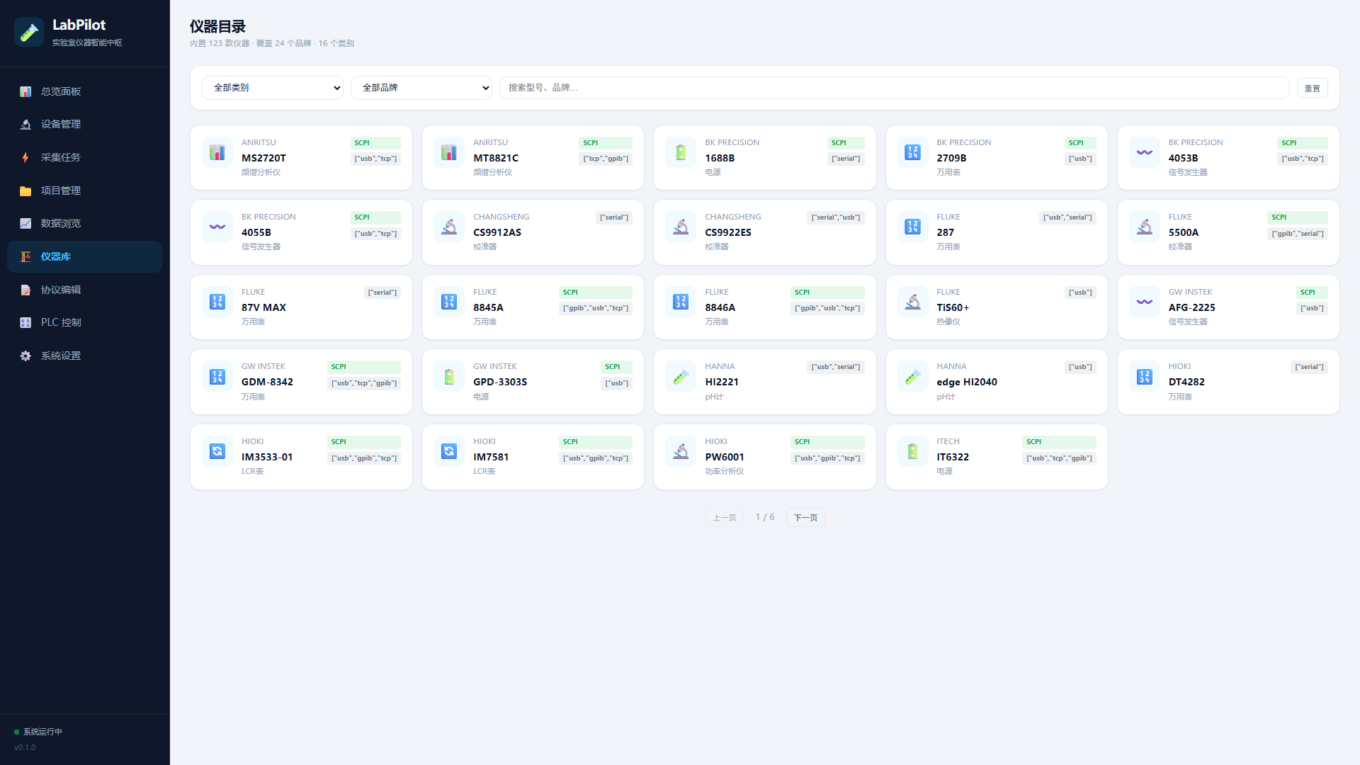Click the 4053B waveform icon
Viewport: 1360px width, 765px height.
1145,152
